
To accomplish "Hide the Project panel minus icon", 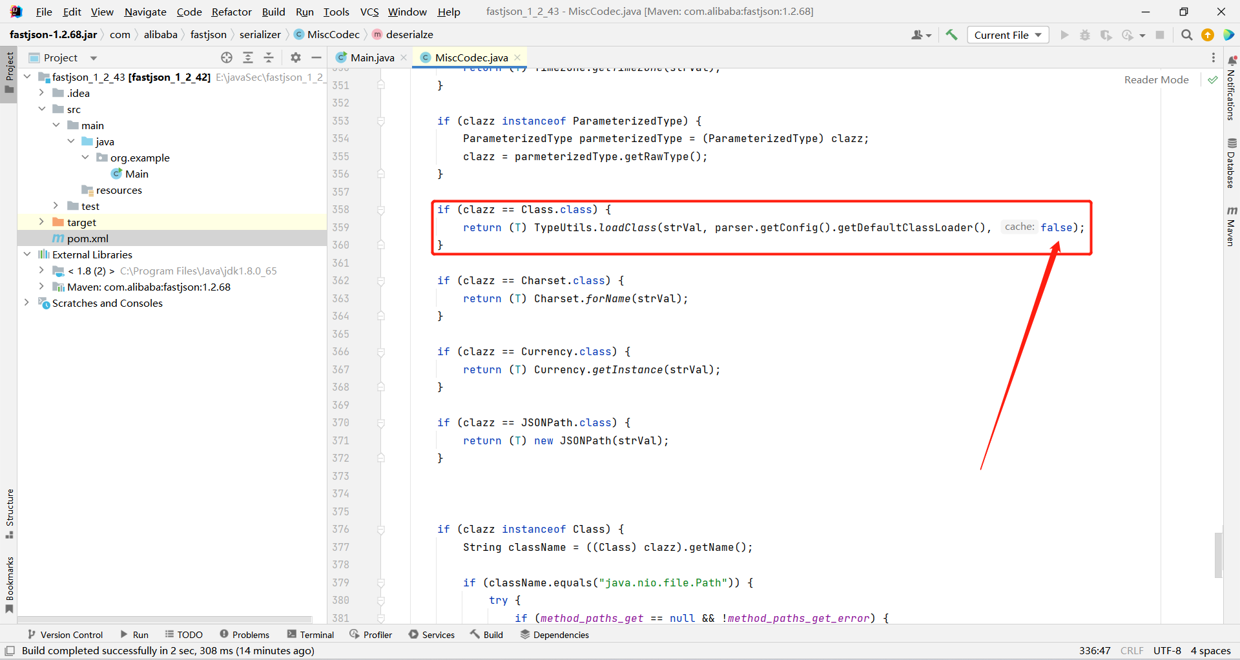I will [316, 57].
